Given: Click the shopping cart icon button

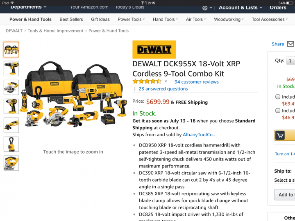Looking at the screenshot, I should (x=280, y=135).
